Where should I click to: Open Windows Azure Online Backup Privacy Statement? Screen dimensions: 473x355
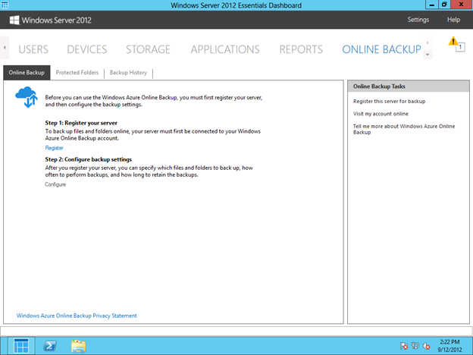[x=77, y=316]
